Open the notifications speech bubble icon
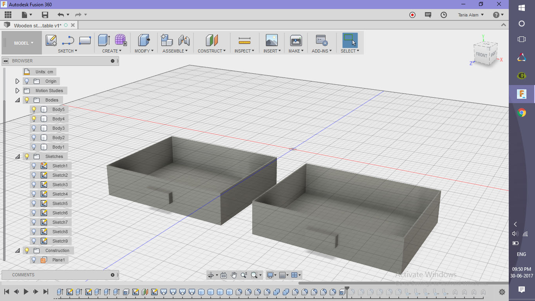 click(428, 15)
